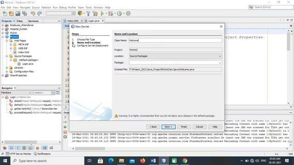Switch to the Services tab
The width and height of the screenshot is (294, 165).
(33, 21)
